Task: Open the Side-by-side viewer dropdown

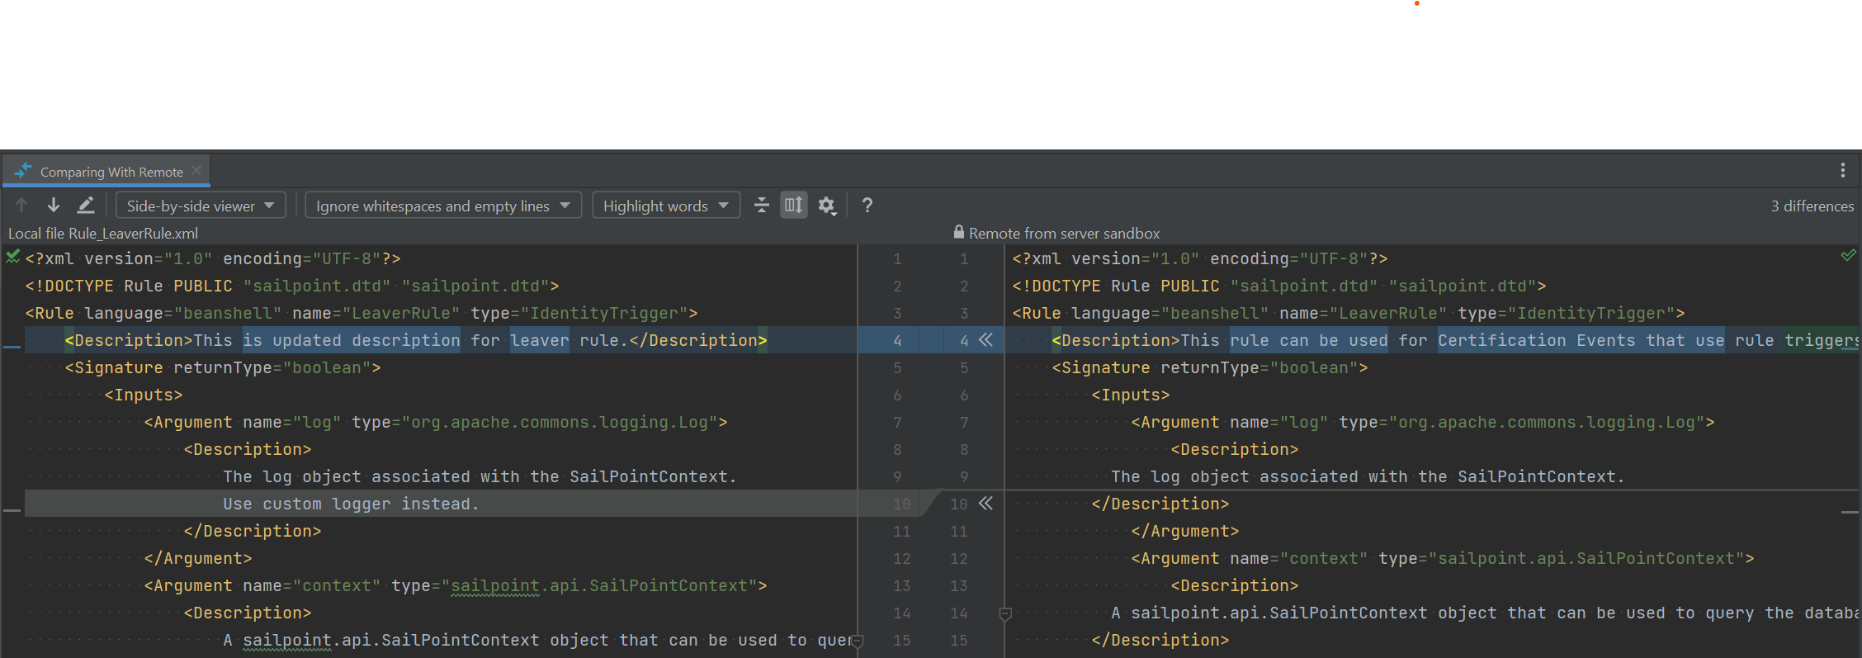Action: [x=201, y=206]
